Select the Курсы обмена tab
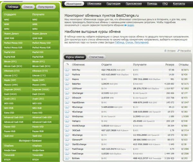 (x=75, y=57)
